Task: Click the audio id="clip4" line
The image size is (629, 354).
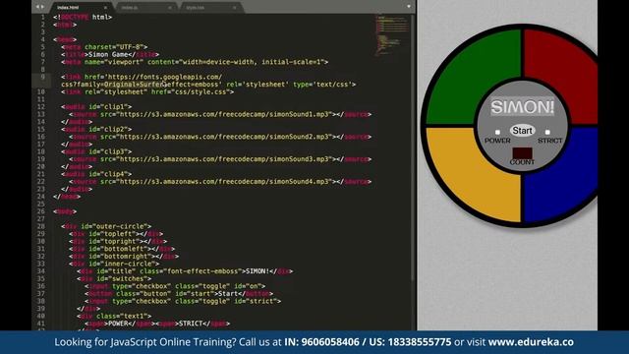Action: click(96, 174)
